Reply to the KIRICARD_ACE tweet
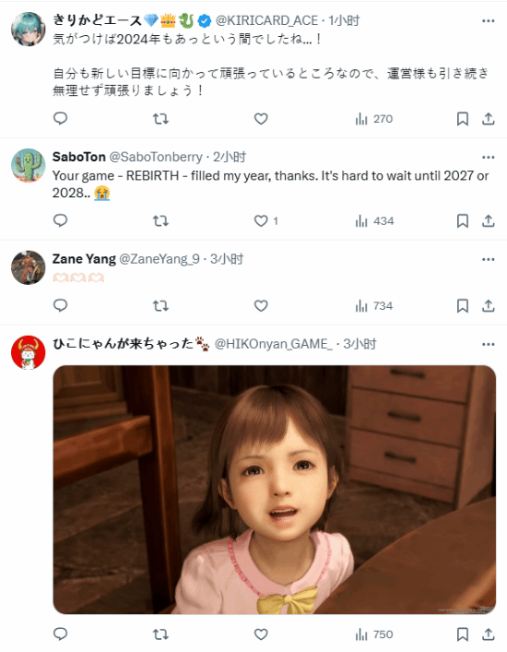Image resolution: width=507 pixels, height=652 pixels. 61,119
